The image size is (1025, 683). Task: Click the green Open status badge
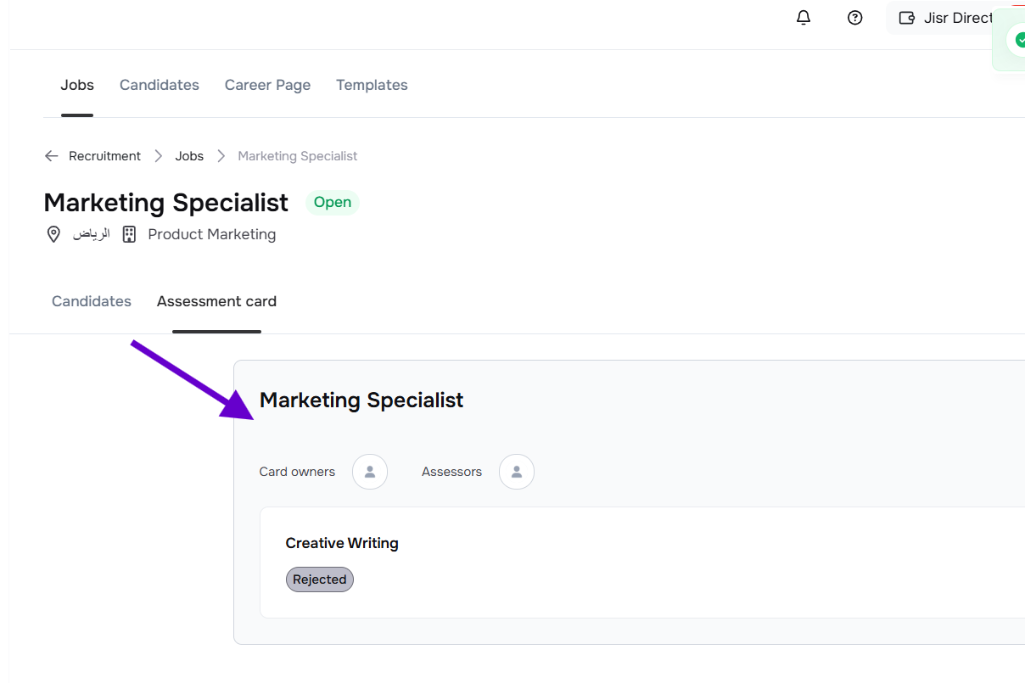(x=333, y=203)
